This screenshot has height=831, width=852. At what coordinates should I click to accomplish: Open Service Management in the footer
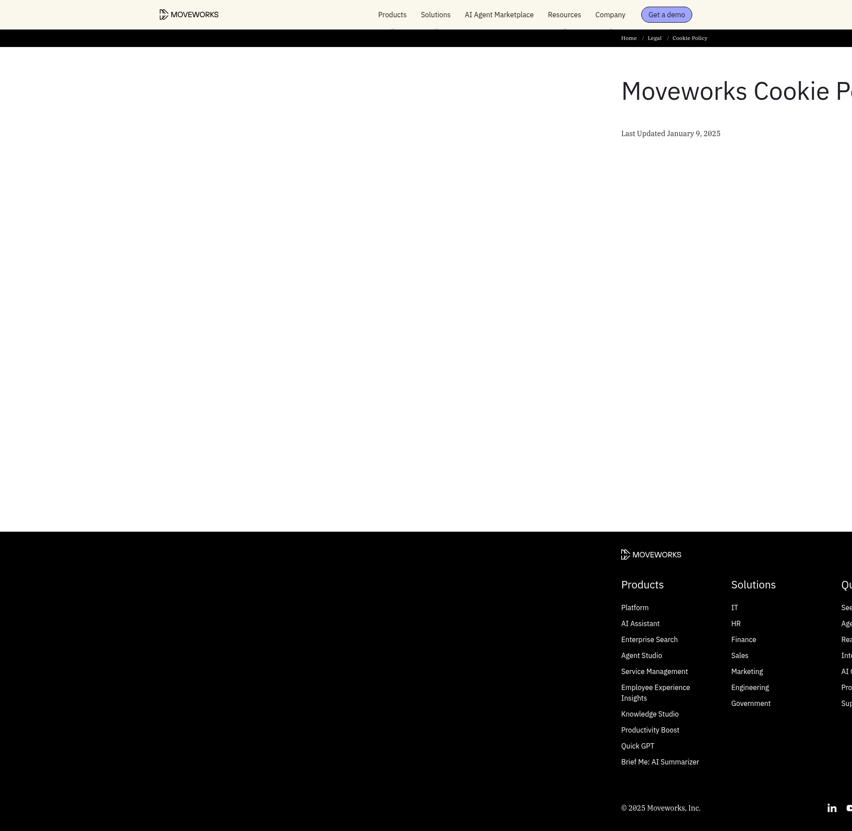(655, 671)
